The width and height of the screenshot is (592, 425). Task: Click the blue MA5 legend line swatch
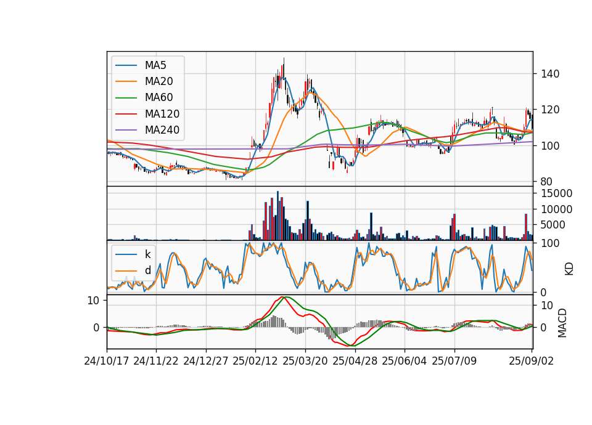(126, 65)
